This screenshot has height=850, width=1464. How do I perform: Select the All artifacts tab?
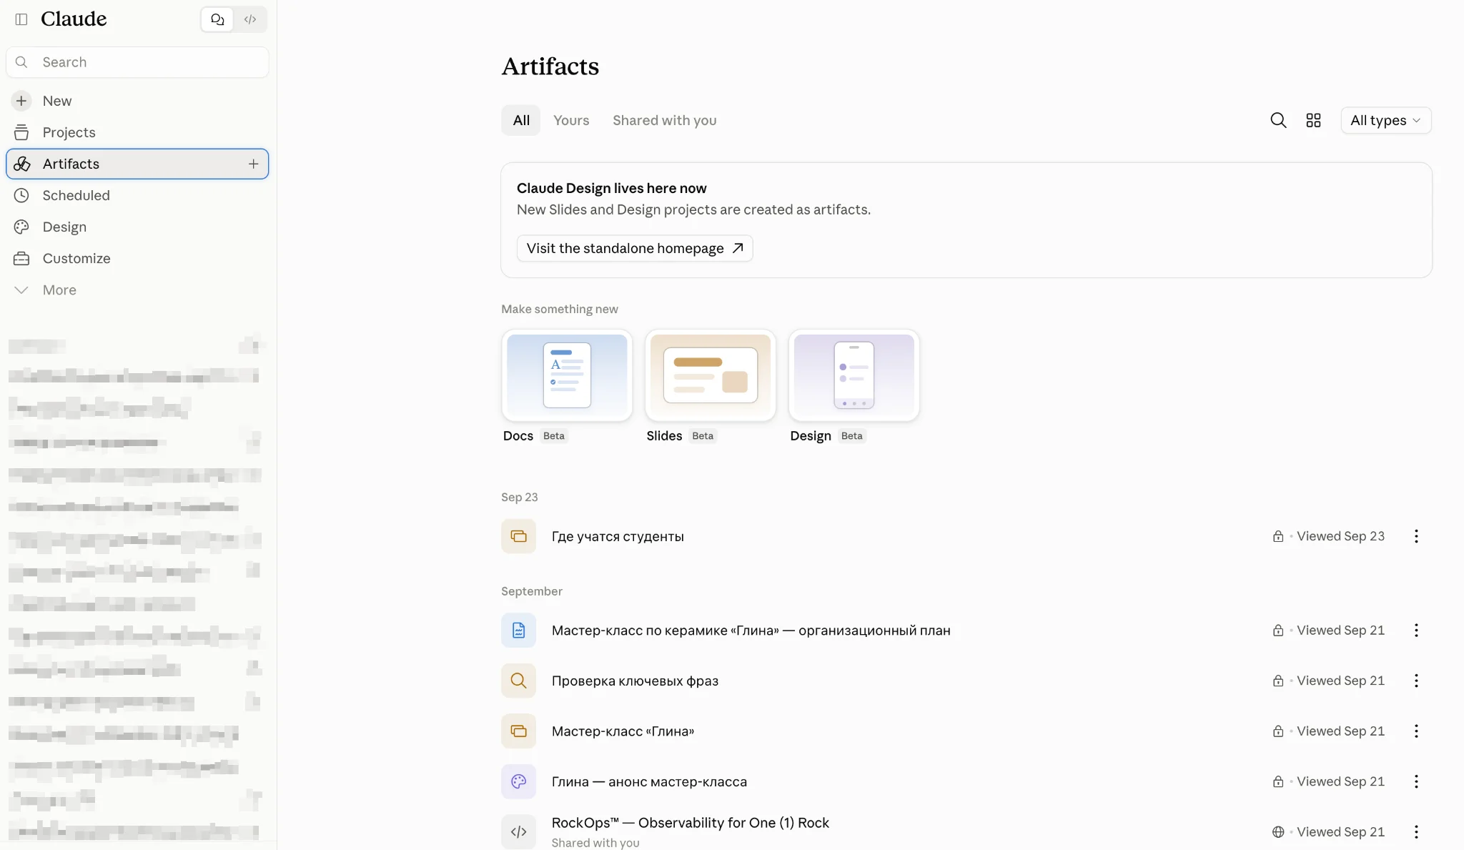521,120
